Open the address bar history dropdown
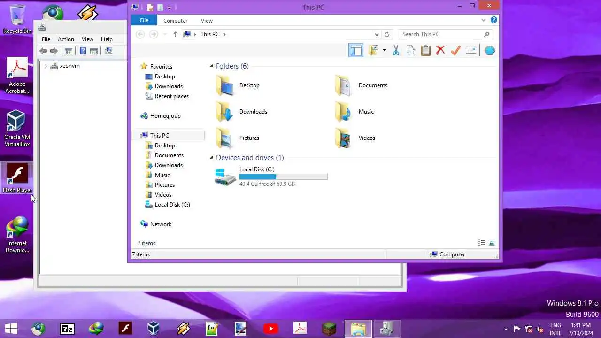Viewport: 601px width, 338px height. point(377,34)
